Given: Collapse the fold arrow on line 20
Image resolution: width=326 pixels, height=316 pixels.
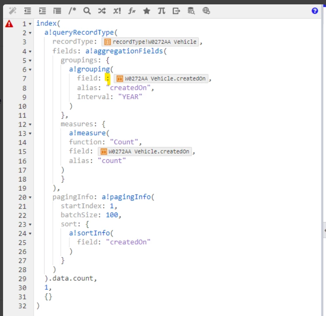Looking at the screenshot, I should tap(30, 197).
